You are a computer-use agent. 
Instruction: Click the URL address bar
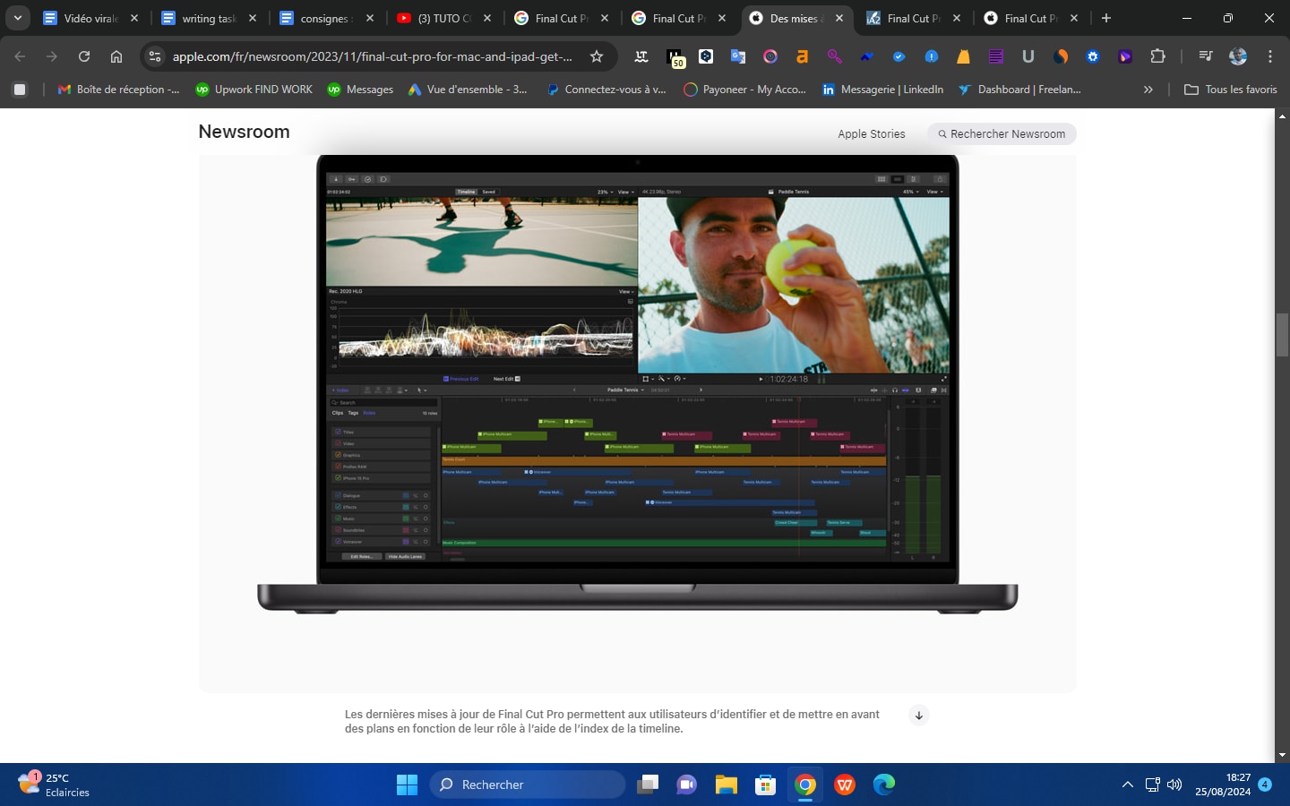click(x=372, y=56)
